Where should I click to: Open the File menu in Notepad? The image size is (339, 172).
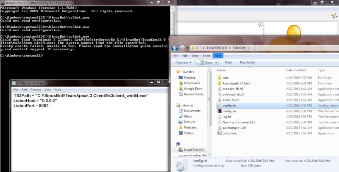tap(16, 90)
